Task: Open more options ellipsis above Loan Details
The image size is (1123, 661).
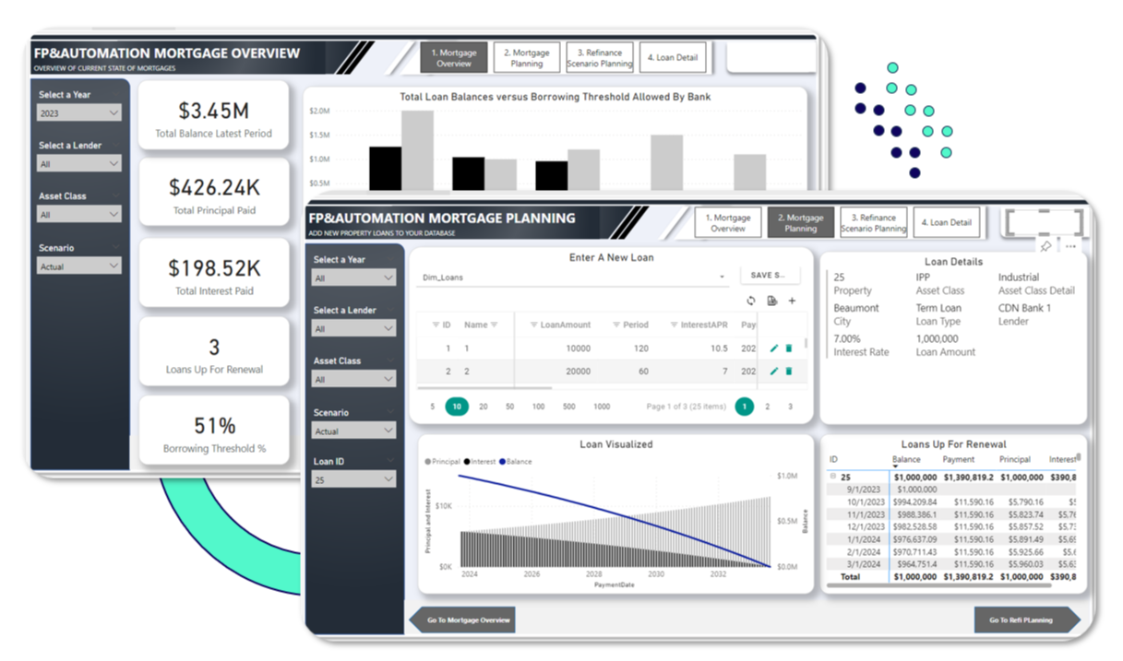Action: 1070,246
